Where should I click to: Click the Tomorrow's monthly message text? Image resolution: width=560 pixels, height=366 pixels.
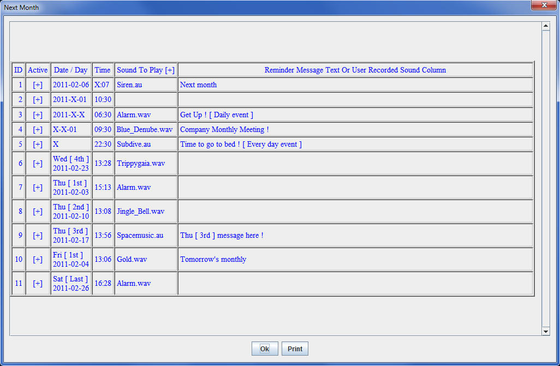coord(213,260)
